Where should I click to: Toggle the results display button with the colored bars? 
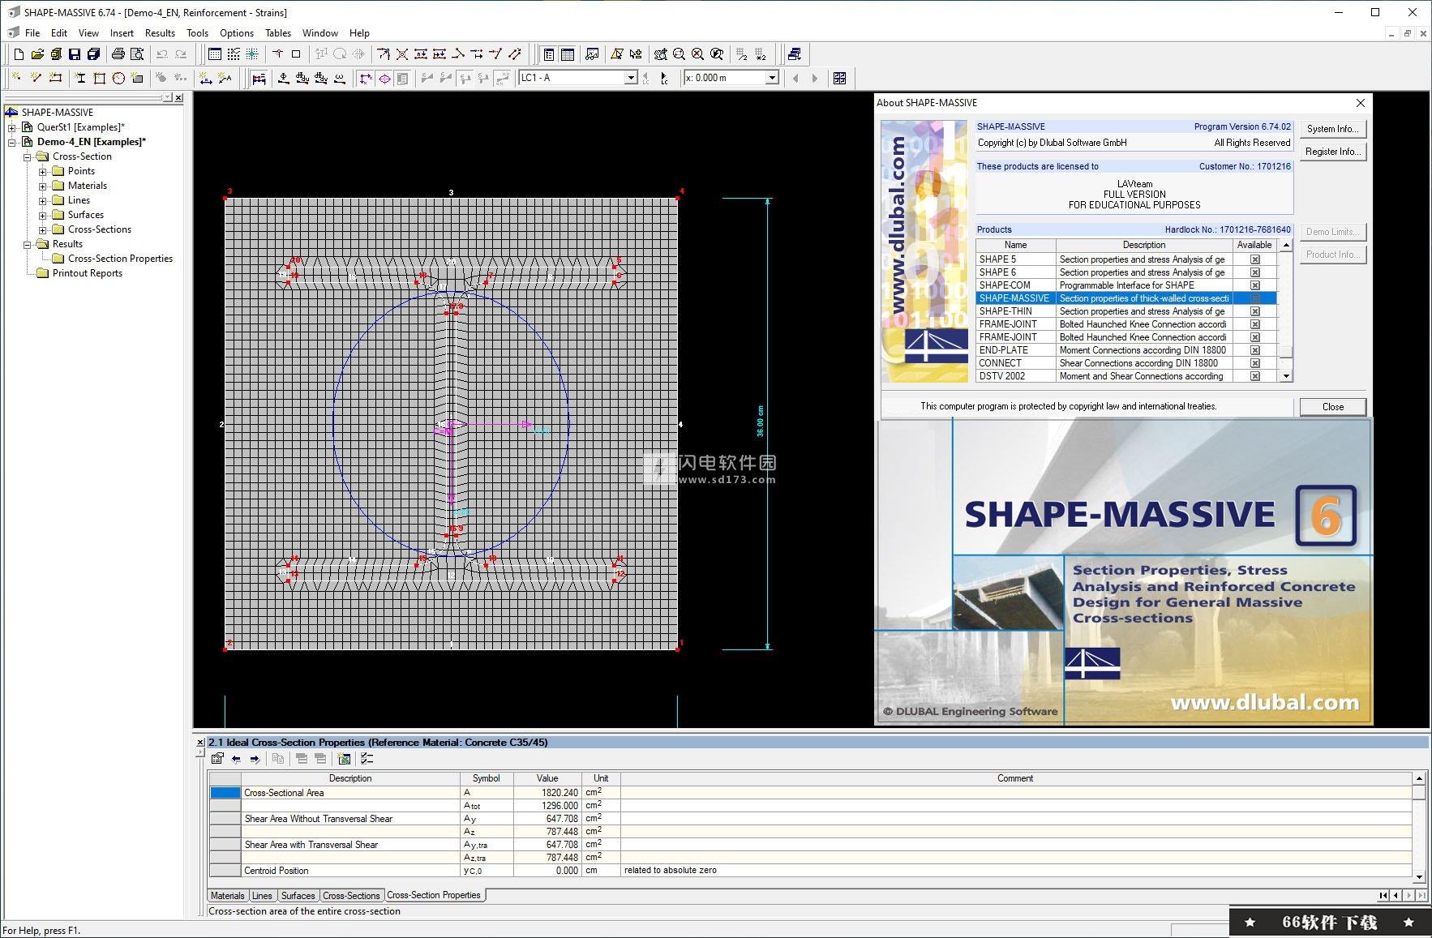click(x=259, y=78)
